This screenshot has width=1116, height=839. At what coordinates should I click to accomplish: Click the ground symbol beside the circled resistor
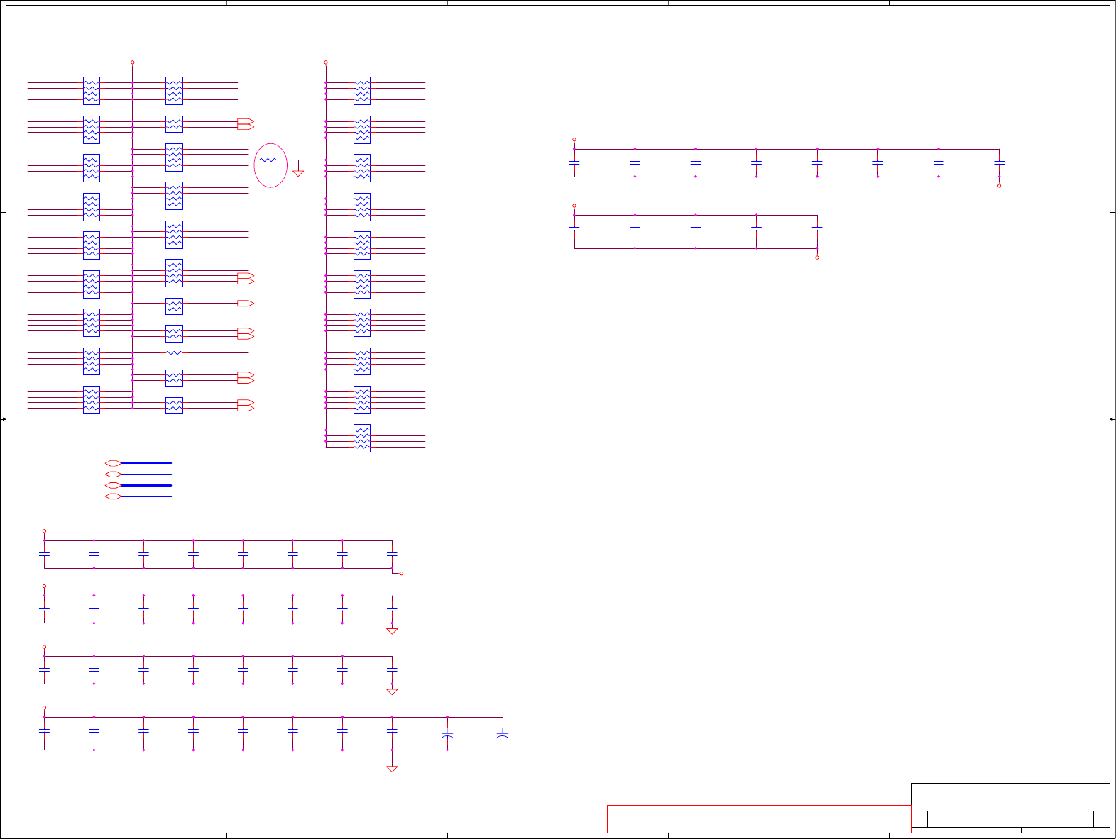click(298, 172)
